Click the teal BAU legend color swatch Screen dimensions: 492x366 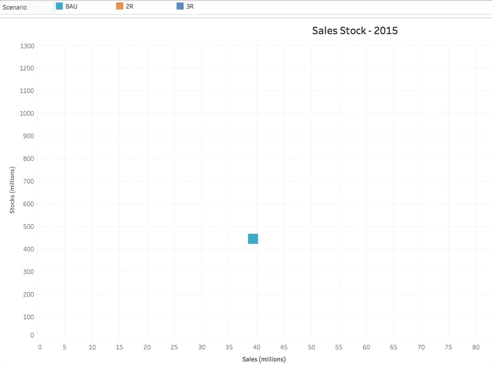coord(59,7)
